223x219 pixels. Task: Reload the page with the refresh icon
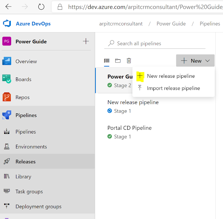tap(41, 7)
